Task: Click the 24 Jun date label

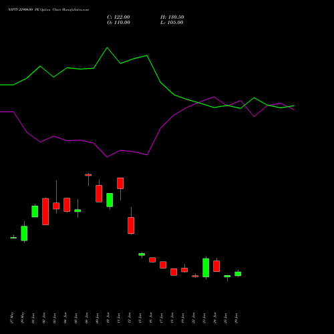Action: [x=215, y=318]
